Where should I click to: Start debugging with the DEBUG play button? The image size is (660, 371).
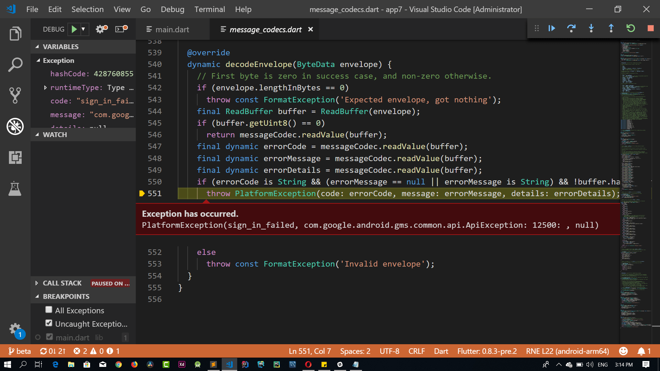(74, 29)
